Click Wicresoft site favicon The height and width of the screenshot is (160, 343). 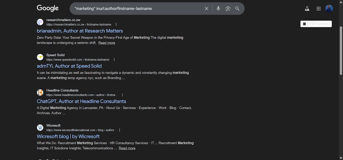click(x=40, y=128)
